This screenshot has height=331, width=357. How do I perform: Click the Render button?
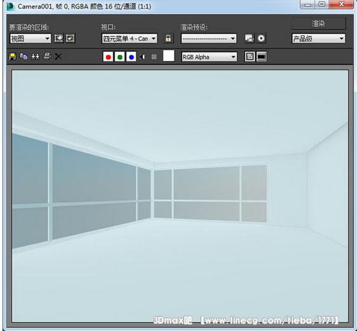pyautogui.click(x=319, y=23)
